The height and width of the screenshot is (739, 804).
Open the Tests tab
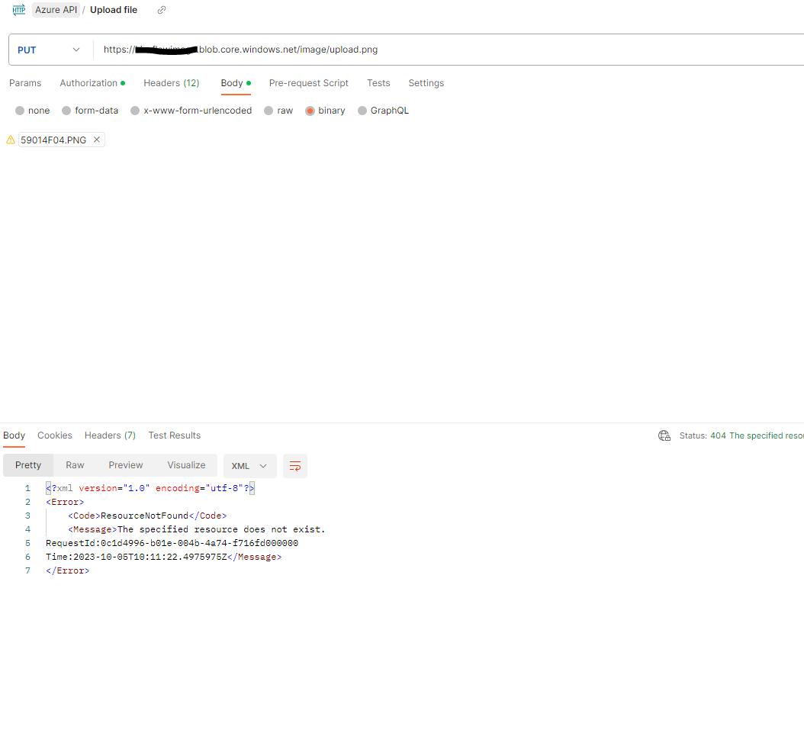(378, 83)
